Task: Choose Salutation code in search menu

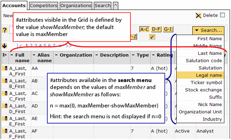Action: pos(200,60)
